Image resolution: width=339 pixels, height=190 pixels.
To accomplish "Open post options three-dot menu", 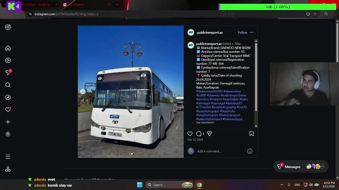I will tap(252, 32).
